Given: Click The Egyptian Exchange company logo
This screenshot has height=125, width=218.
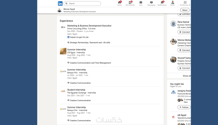Looking at the screenshot, I should tap(63, 91).
